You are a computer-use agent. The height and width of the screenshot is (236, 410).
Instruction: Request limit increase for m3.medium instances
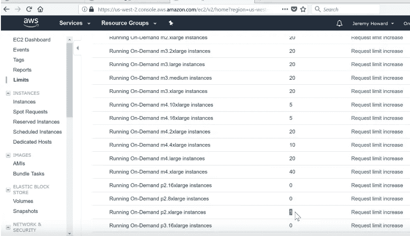(377, 78)
